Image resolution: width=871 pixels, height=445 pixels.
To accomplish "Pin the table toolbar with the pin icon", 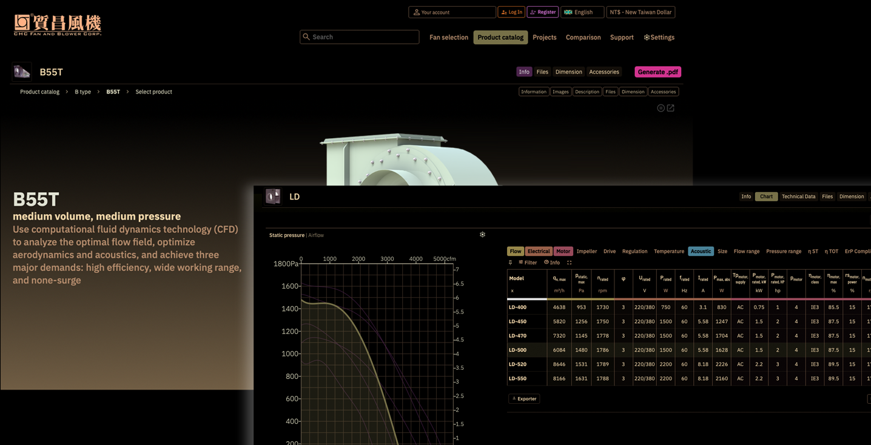I will click(x=510, y=263).
